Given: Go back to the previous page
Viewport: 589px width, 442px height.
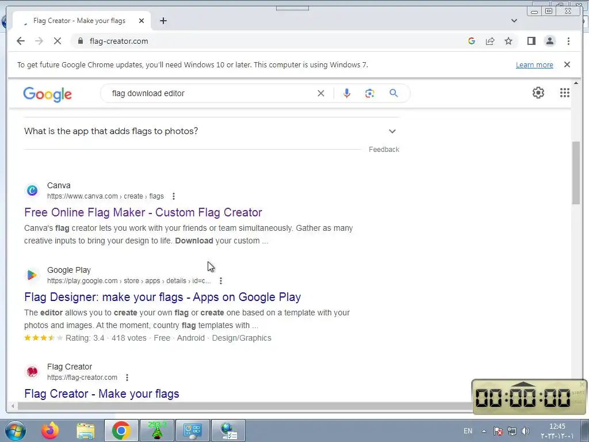Looking at the screenshot, I should pos(21,41).
